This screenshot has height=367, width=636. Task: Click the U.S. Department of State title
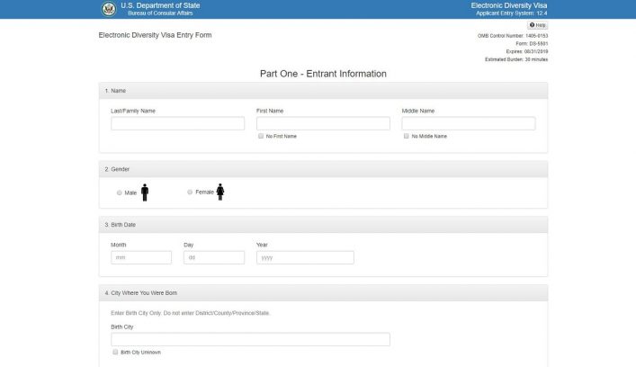point(160,5)
